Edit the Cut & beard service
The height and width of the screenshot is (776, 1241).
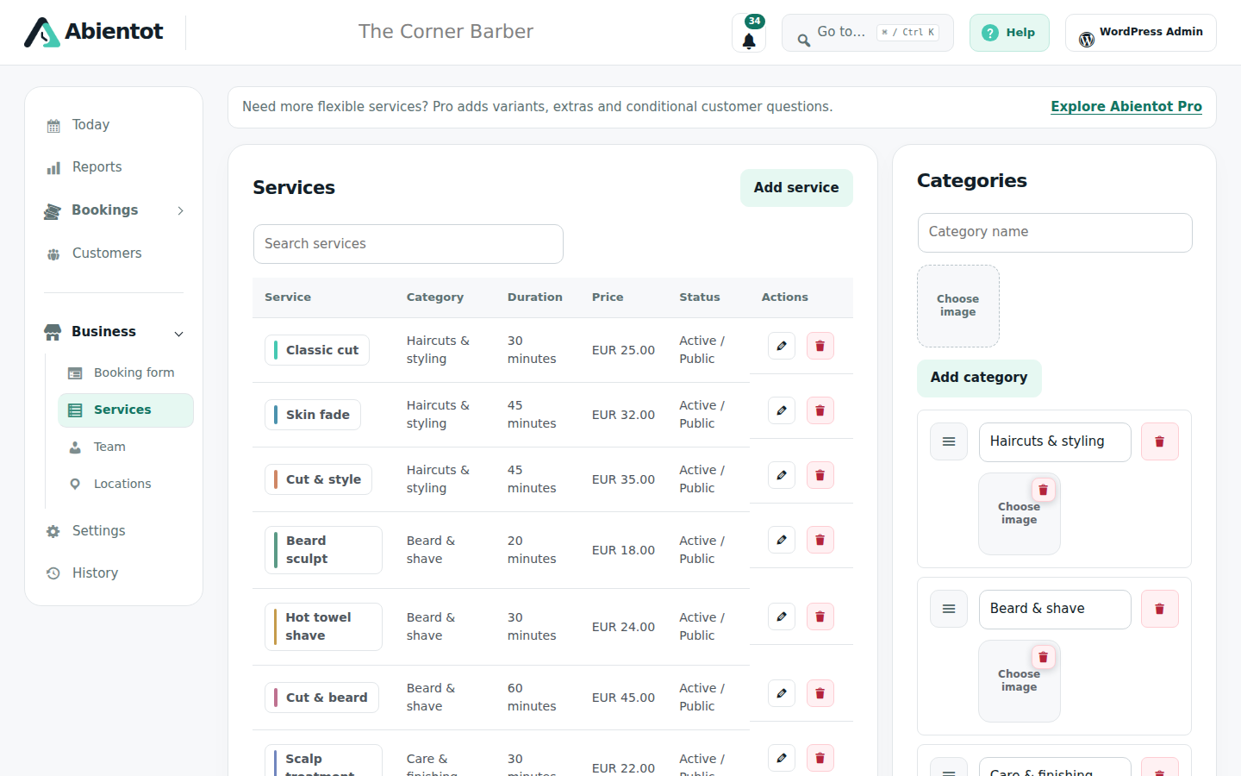(x=782, y=693)
